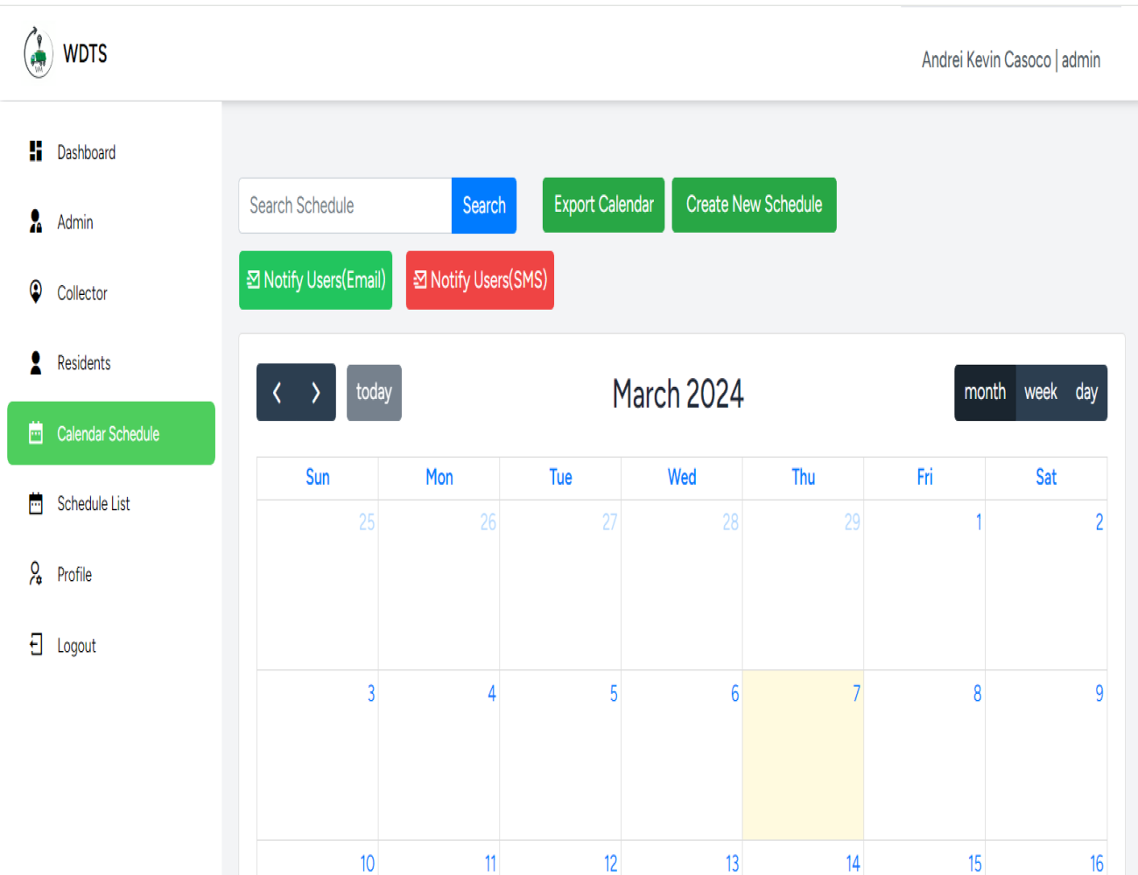Click the Export Calendar button
The height and width of the screenshot is (875, 1138).
click(603, 205)
